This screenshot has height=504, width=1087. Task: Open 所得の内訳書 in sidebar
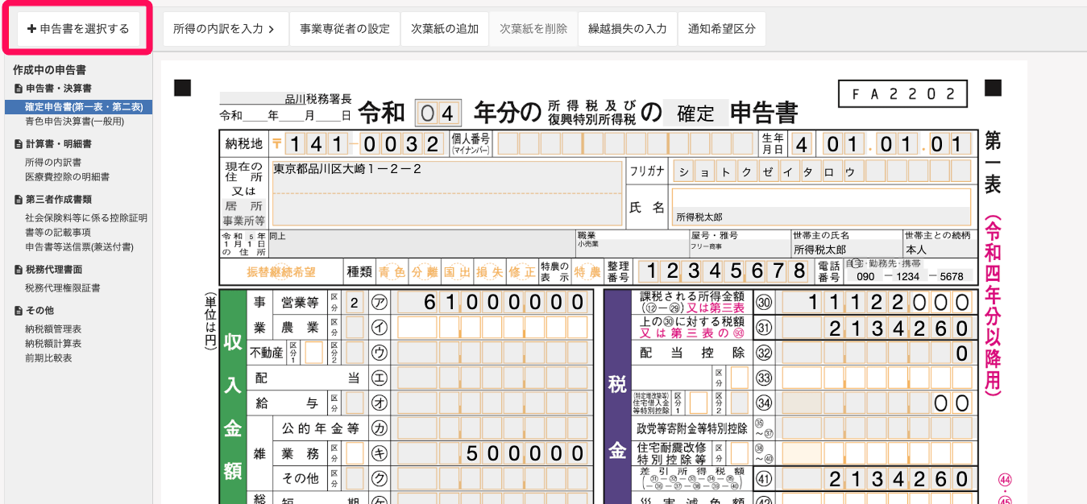53,163
